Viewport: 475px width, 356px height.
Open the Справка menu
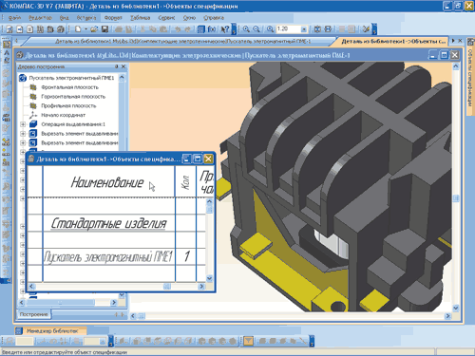214,18
